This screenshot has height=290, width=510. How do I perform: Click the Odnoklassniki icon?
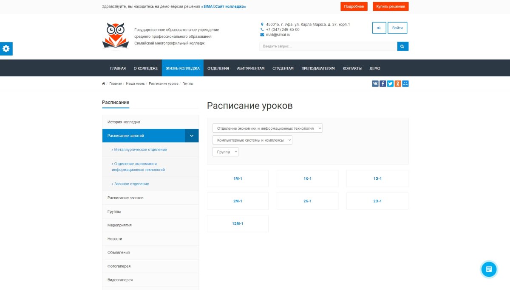click(x=398, y=83)
